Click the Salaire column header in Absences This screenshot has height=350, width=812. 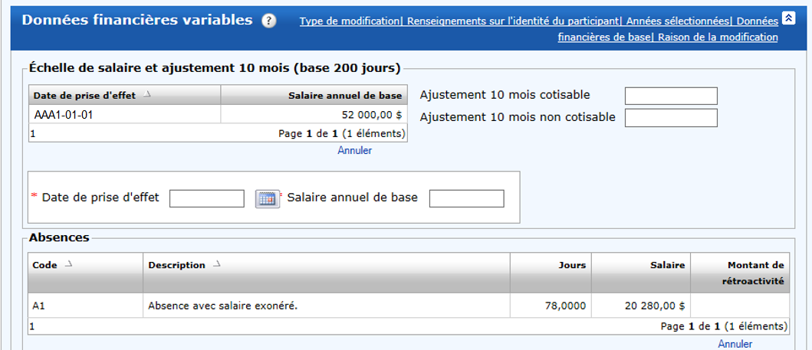641,273
